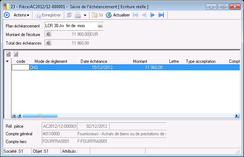Click the Fournisseurs account description text
This screenshot has width=244, height=157.
pyautogui.click(x=122, y=134)
